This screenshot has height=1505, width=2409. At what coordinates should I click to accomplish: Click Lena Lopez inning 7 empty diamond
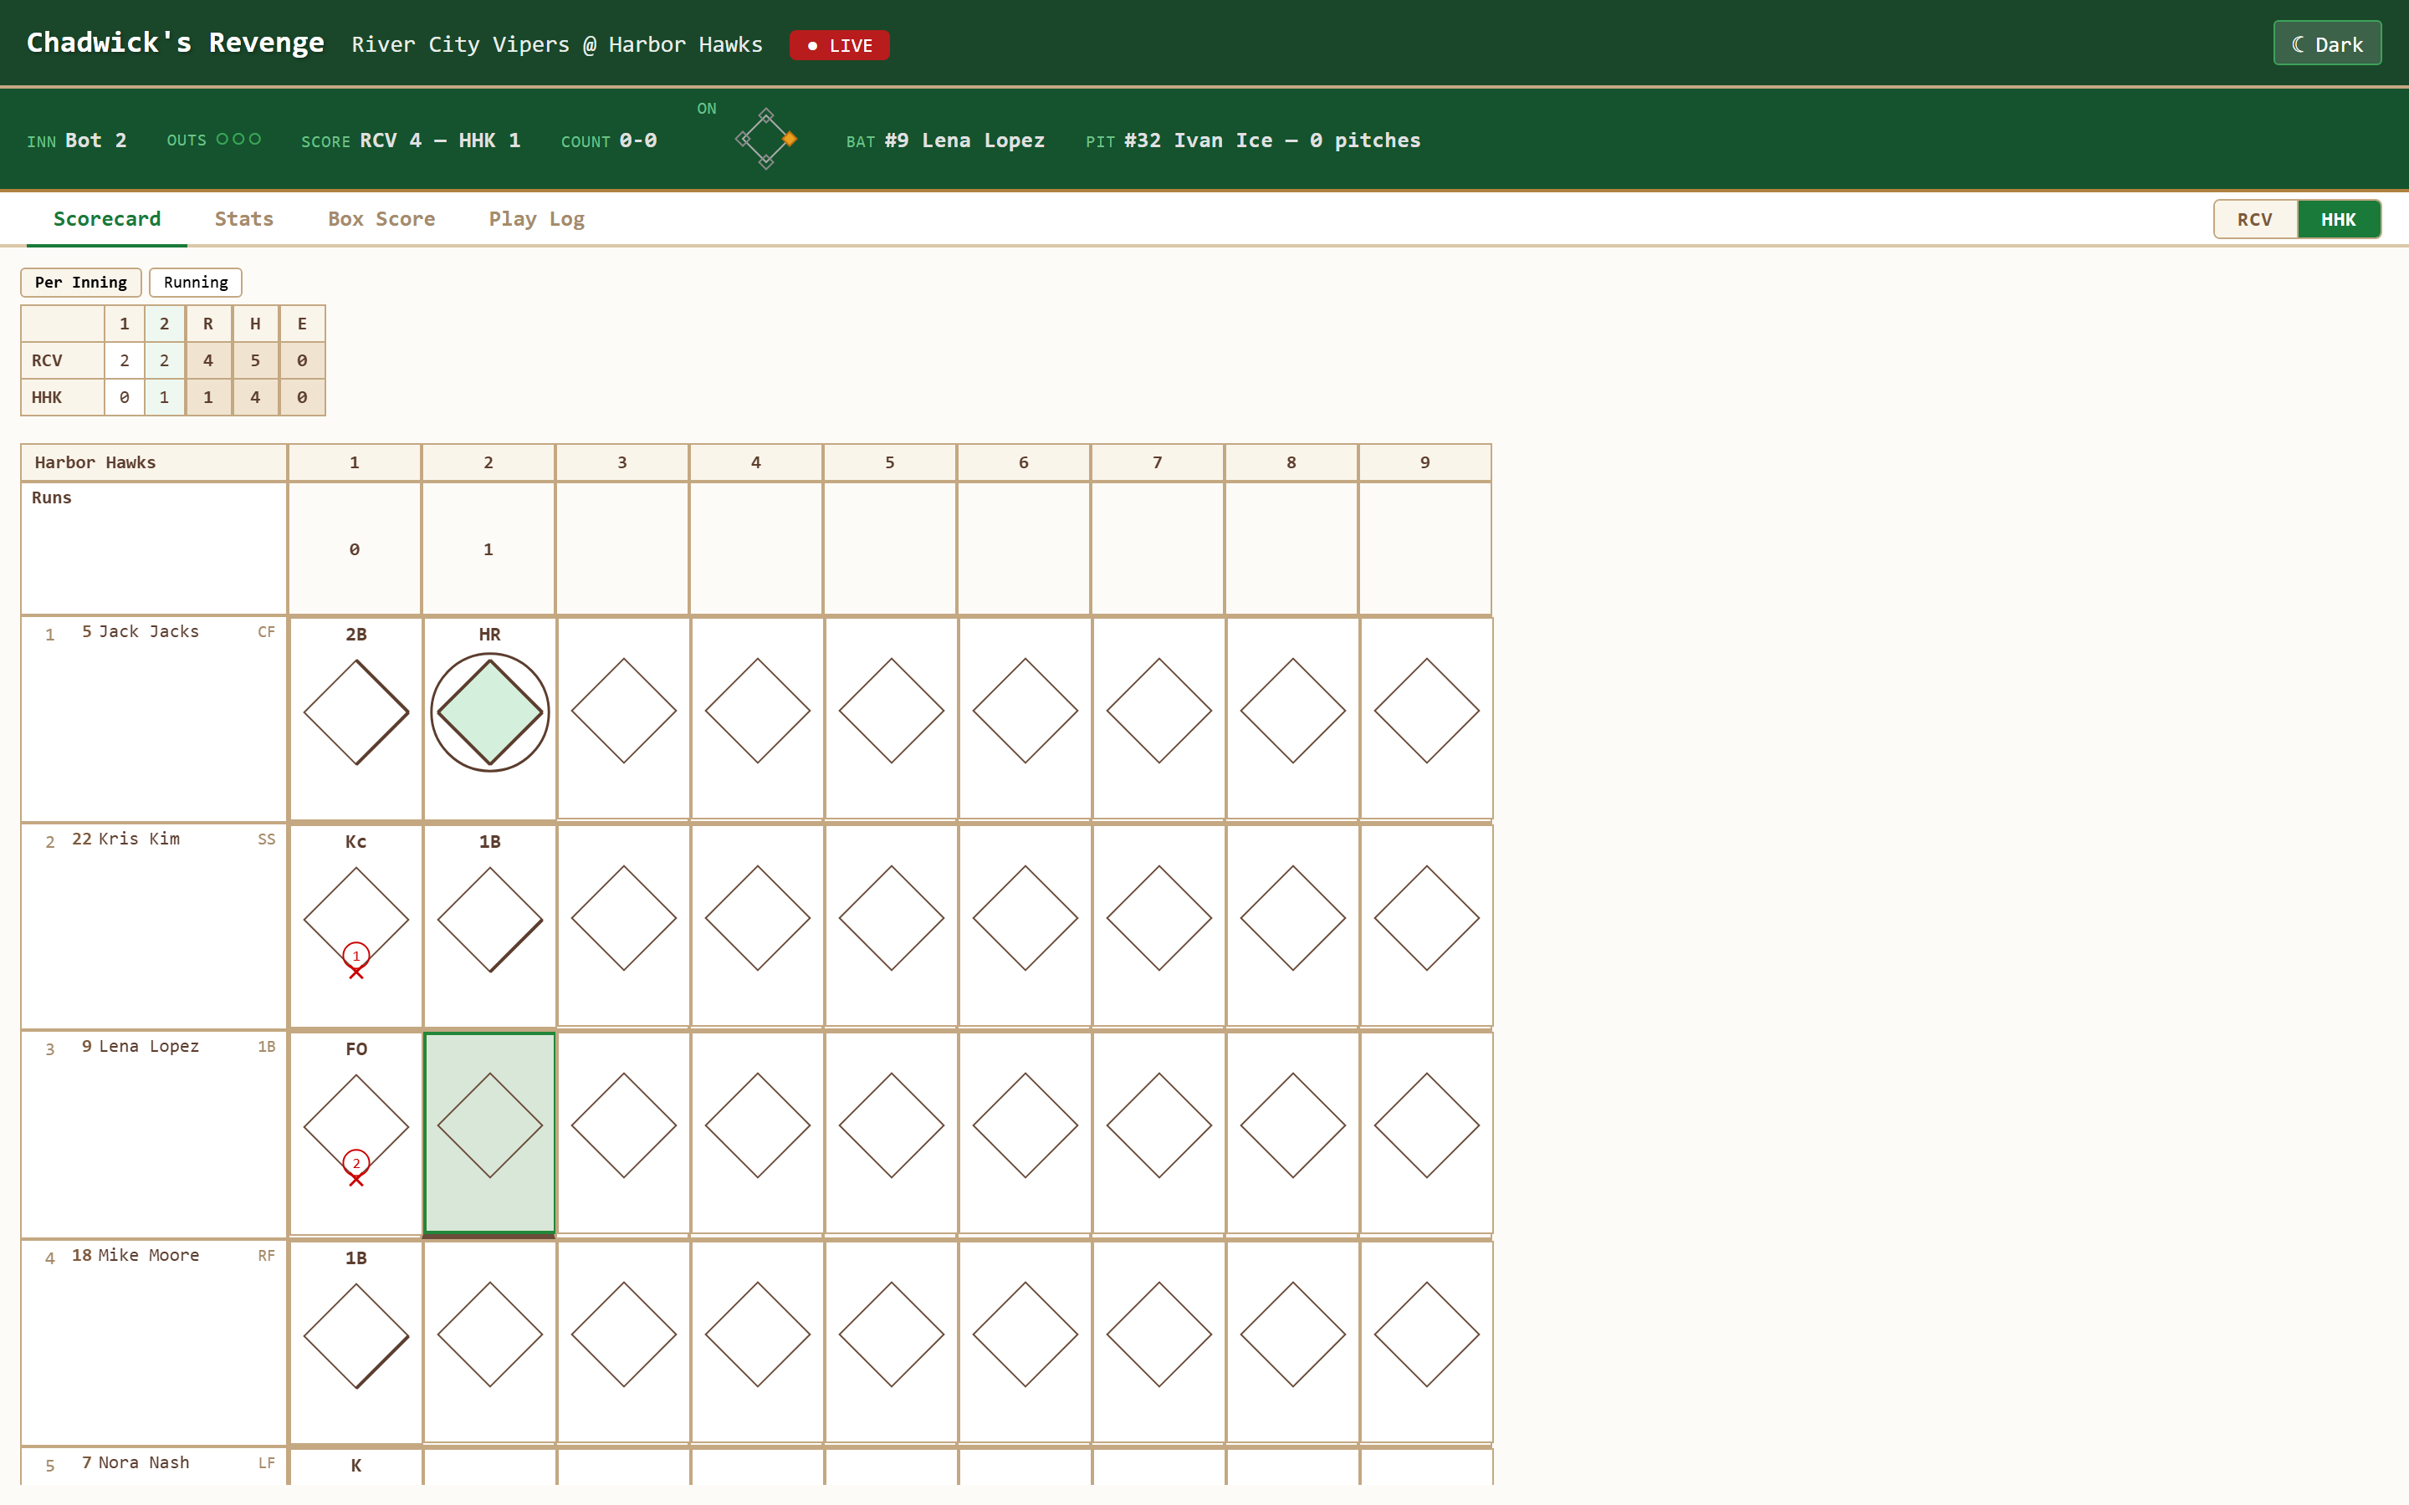pos(1158,1125)
